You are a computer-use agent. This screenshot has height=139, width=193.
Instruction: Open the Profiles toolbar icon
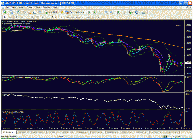11,12
